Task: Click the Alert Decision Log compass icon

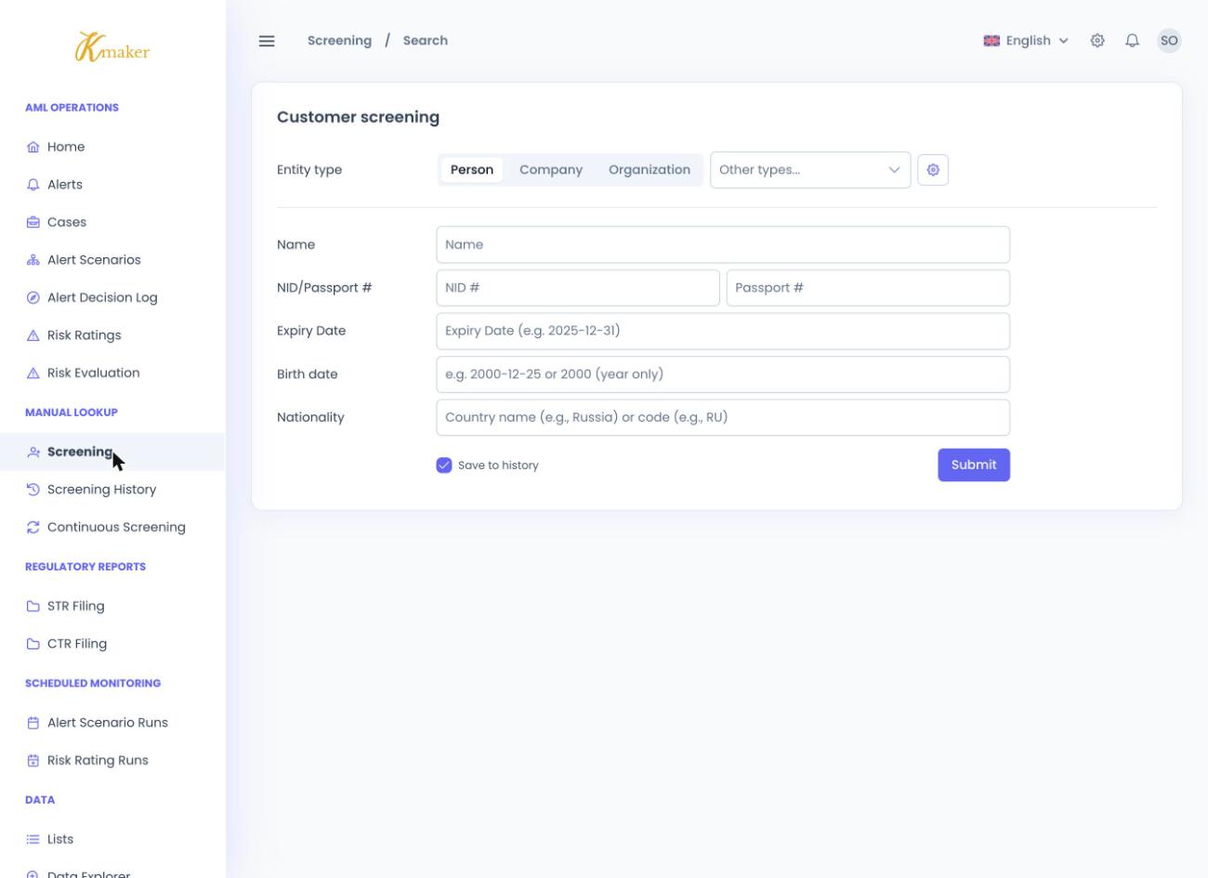Action: (x=33, y=298)
